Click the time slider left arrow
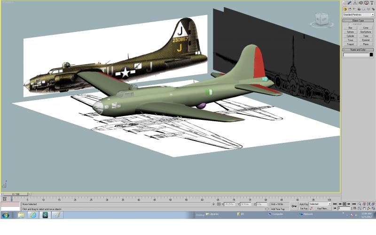376x235 pixels. pos(2,194)
